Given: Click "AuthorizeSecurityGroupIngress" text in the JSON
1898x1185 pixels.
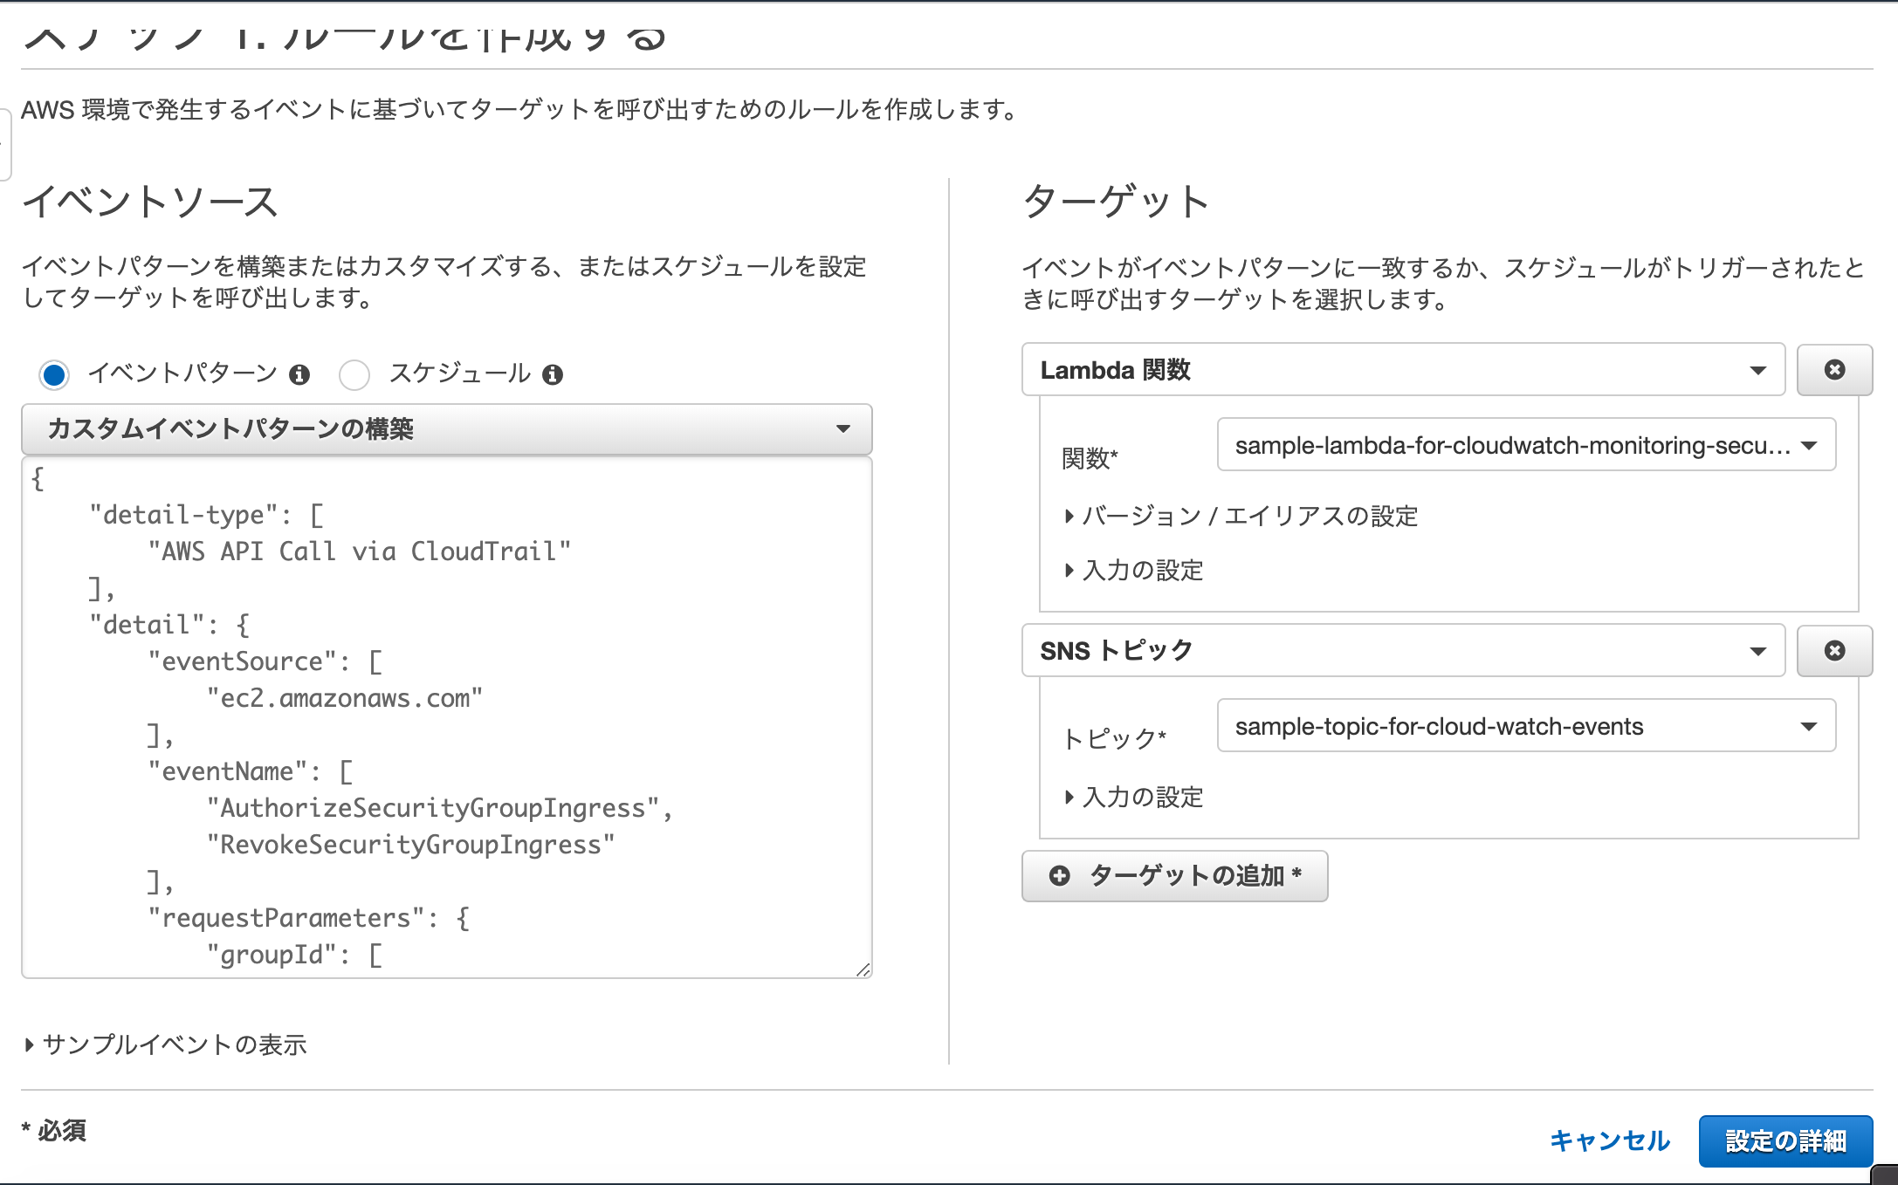Looking at the screenshot, I should coord(433,808).
